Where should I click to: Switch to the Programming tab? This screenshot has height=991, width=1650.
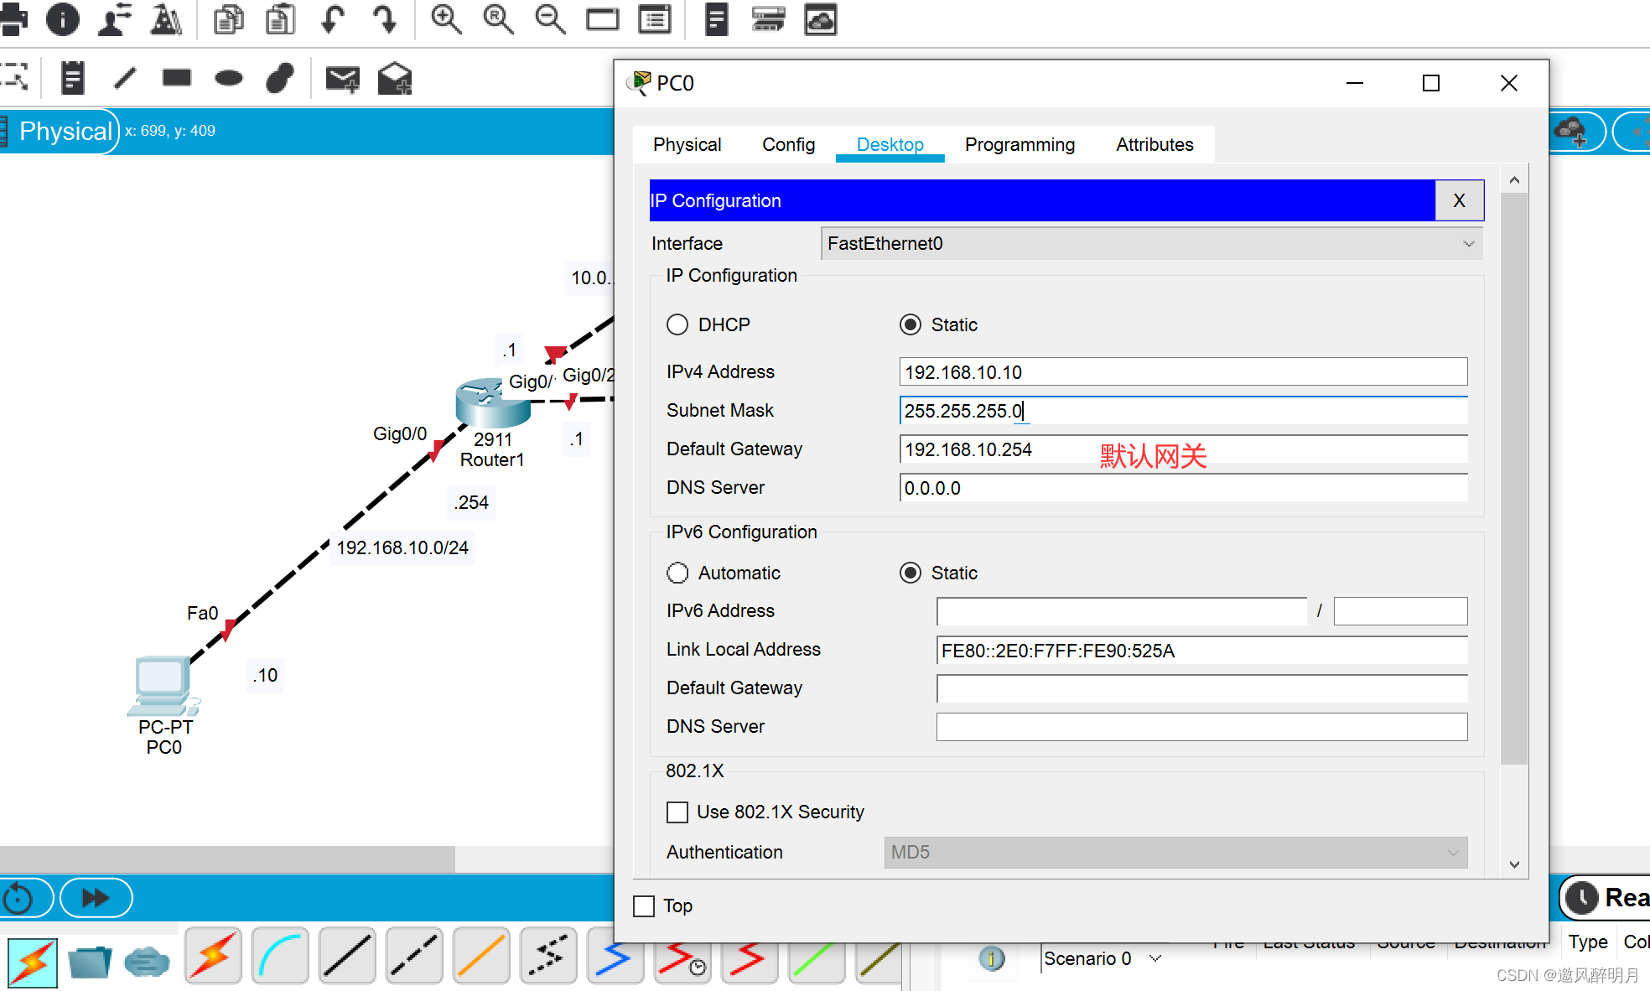pos(1020,144)
